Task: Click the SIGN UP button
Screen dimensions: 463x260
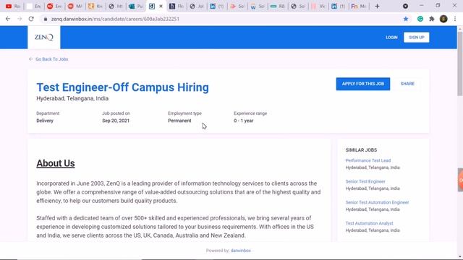Action: pos(417,38)
